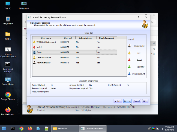Cancel the password recovery wizard
The image size is (177, 132).
tap(137, 101)
